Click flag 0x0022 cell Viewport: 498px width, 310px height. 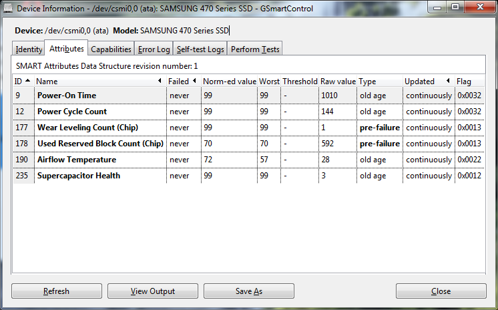[x=469, y=160]
